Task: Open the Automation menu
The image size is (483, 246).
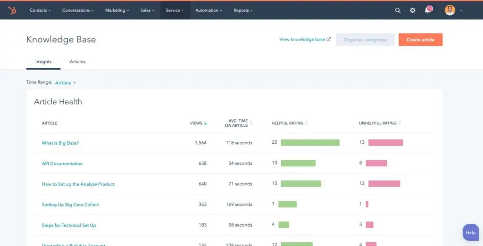Action: pos(209,10)
